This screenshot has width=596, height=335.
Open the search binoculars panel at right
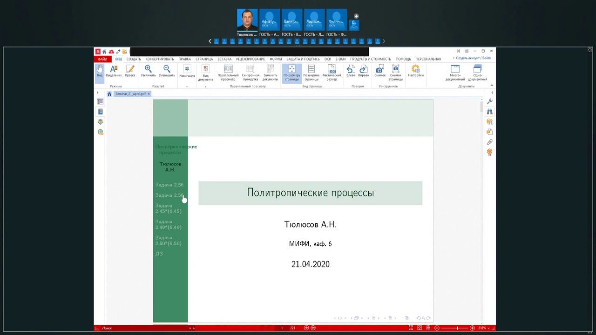point(489,112)
